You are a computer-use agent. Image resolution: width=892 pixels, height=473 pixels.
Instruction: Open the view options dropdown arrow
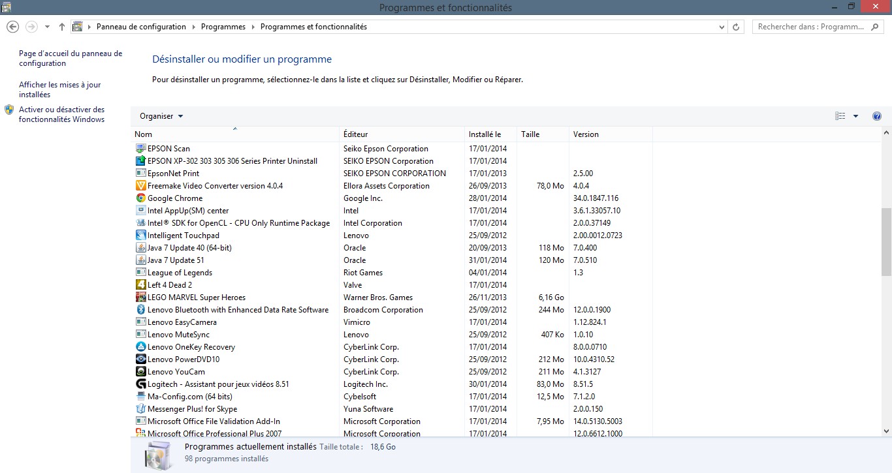coord(855,116)
